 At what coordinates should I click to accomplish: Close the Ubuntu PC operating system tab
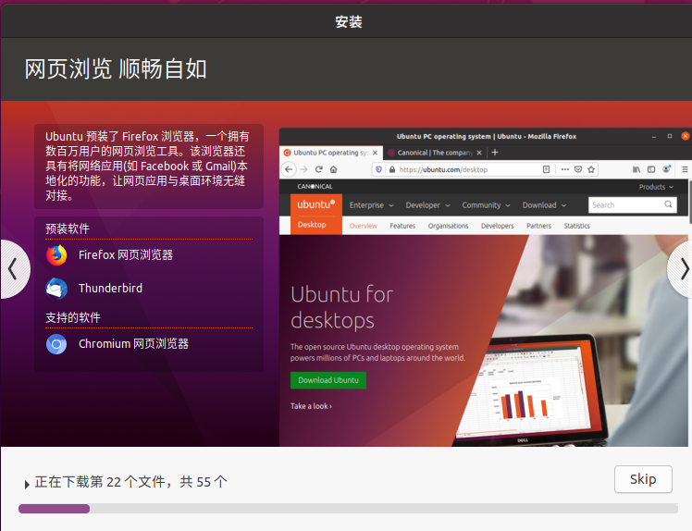pos(375,153)
